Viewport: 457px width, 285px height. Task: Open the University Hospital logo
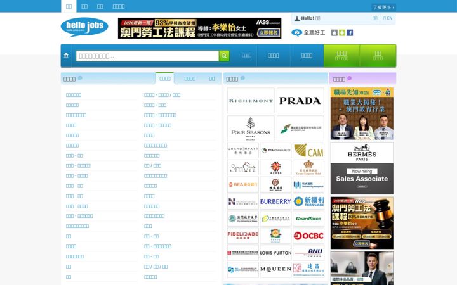(x=308, y=184)
